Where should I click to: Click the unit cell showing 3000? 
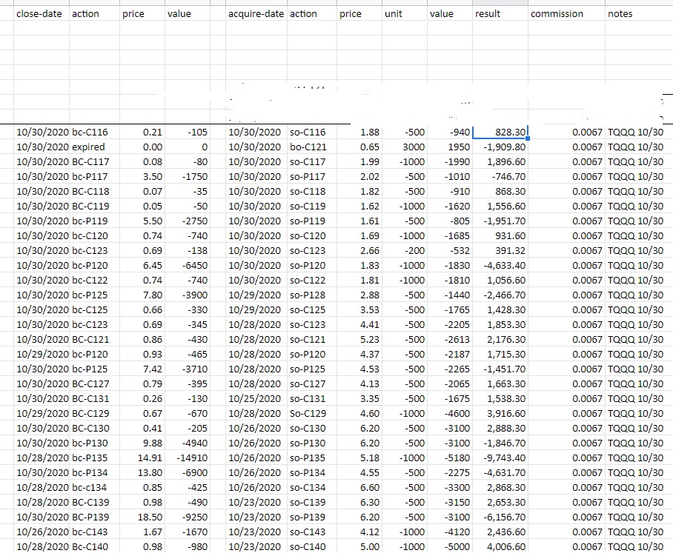[x=404, y=147]
